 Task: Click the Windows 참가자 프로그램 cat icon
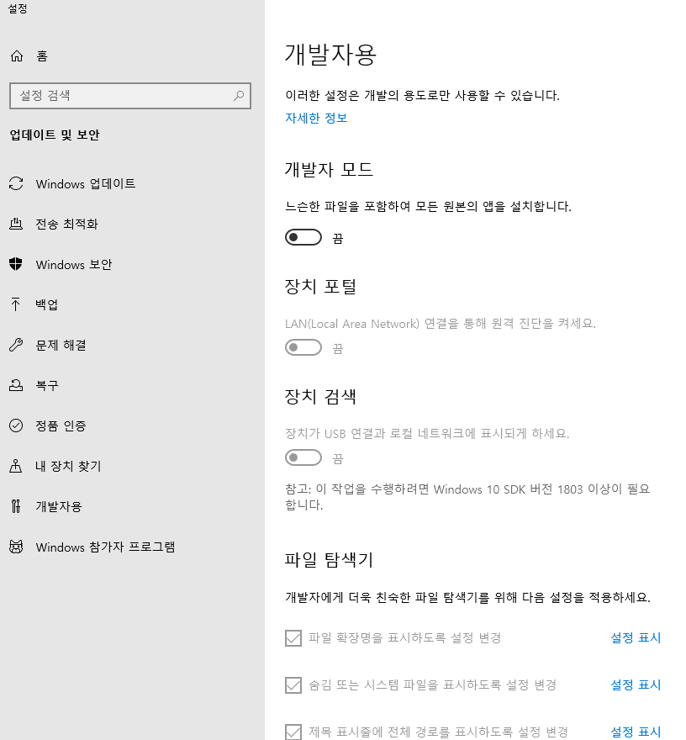point(16,547)
